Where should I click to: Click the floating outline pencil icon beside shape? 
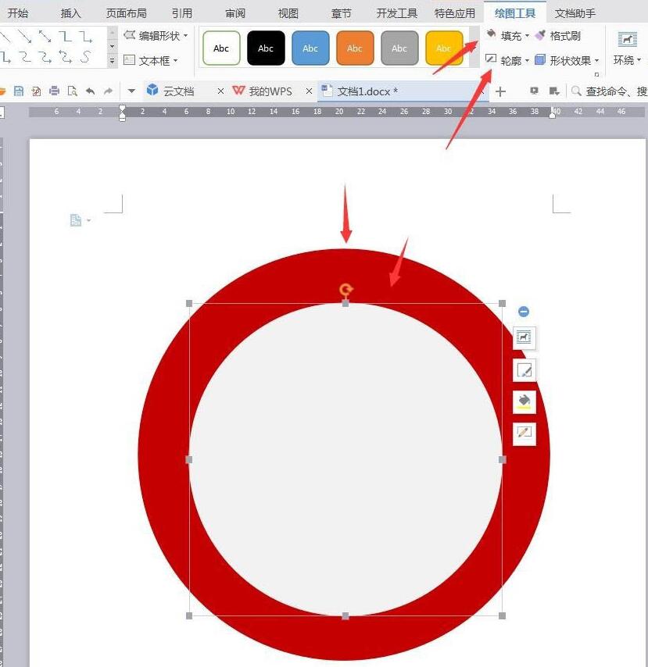524,433
